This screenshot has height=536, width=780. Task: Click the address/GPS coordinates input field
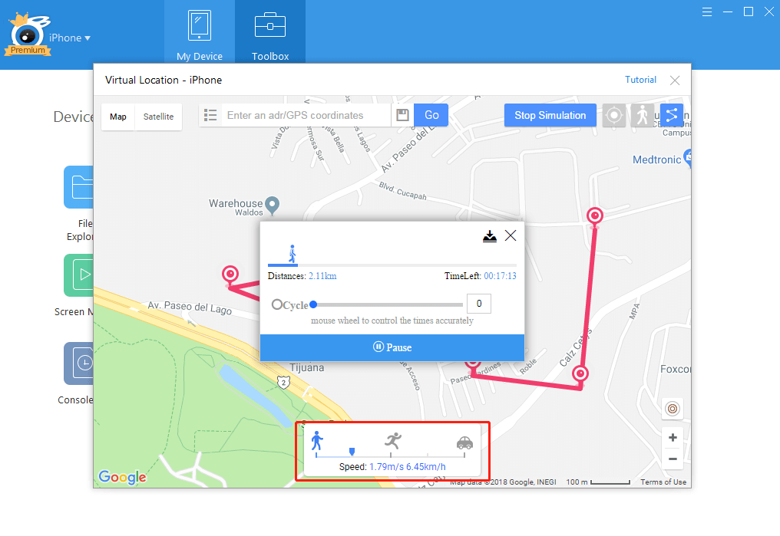click(x=306, y=115)
